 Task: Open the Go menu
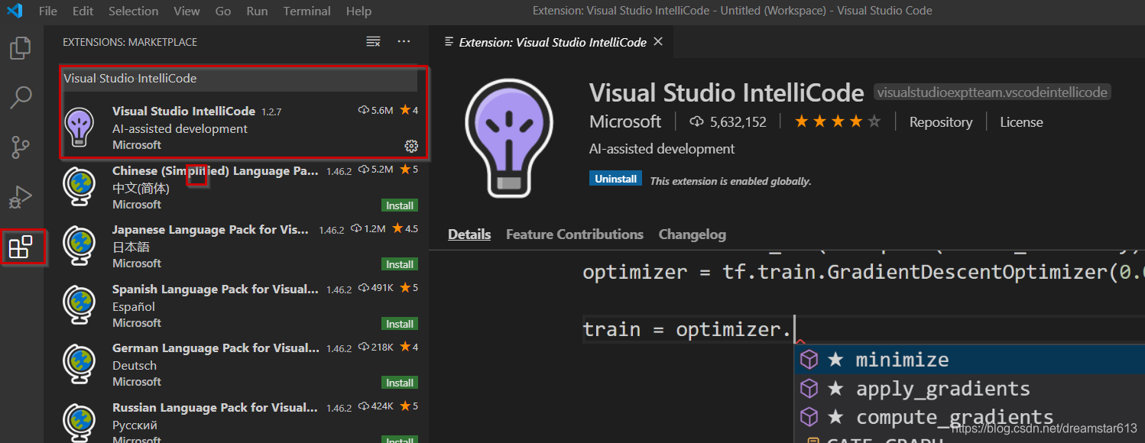tap(223, 11)
